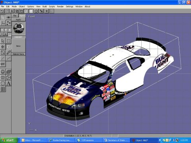Open the File menu
The image size is (191, 143).
(2, 6)
